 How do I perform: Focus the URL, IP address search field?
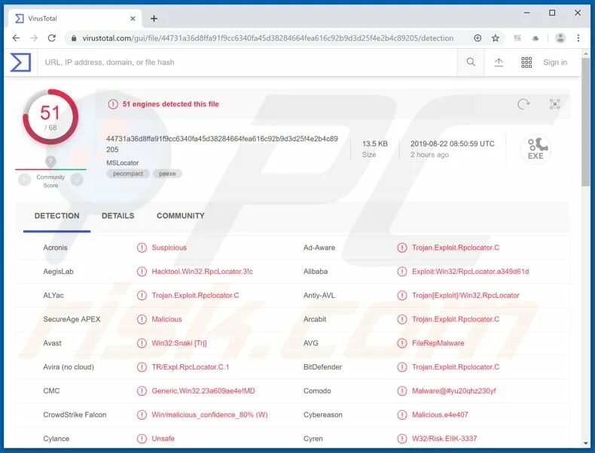click(x=246, y=62)
